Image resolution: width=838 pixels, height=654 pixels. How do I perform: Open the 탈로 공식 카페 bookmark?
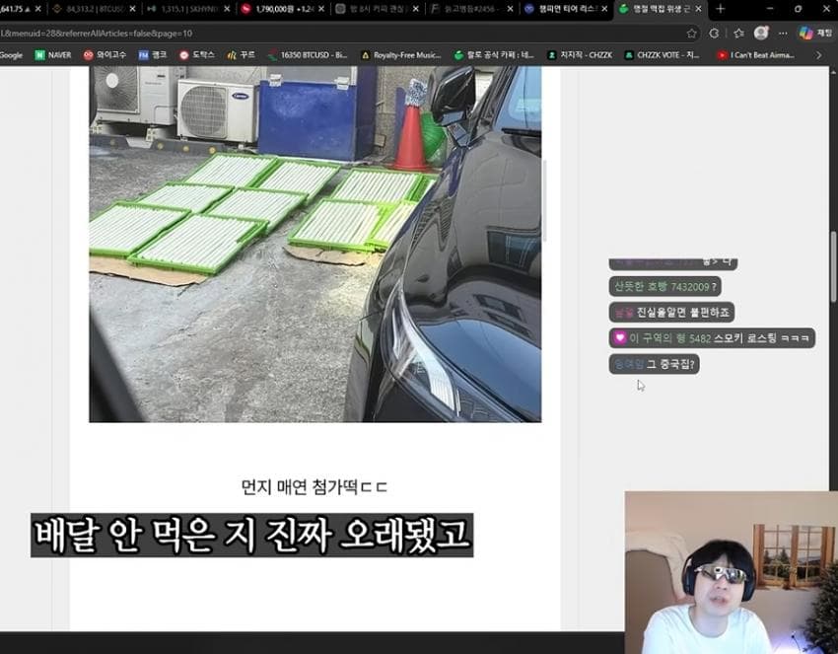coord(494,55)
